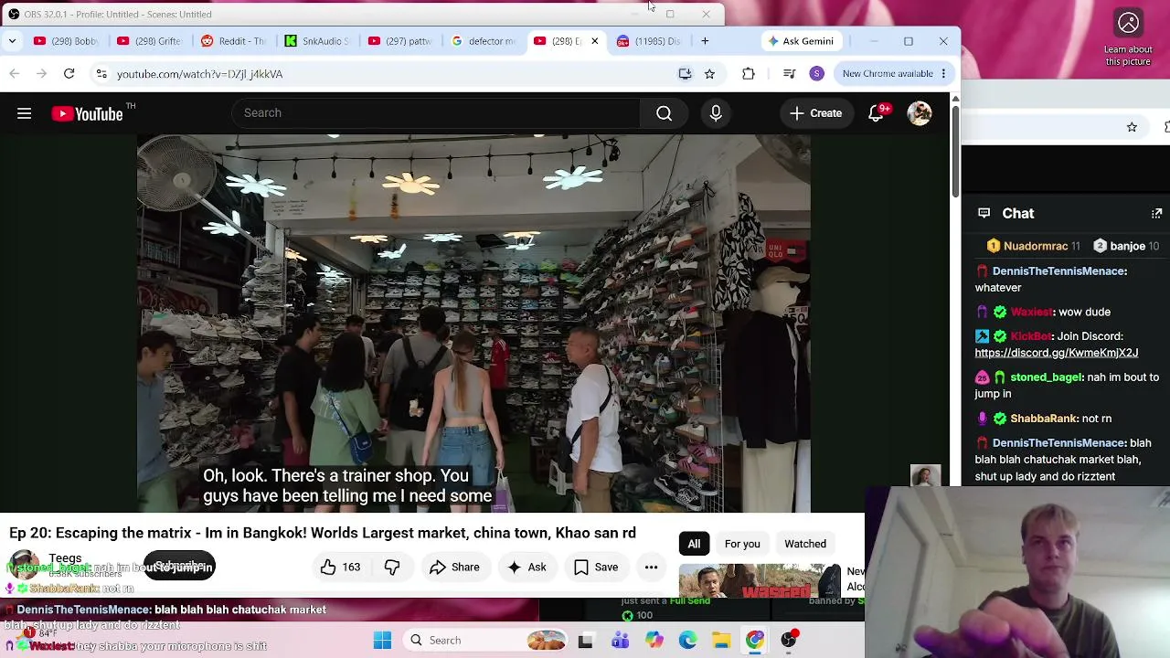Open Copilot from the taskbar
Image resolution: width=1170 pixels, height=658 pixels.
click(654, 640)
